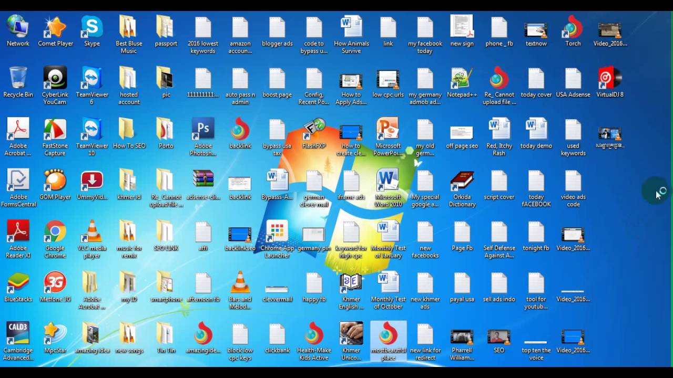Open Cambridge Advanced dictionary shortcut
Screen dimensions: 673x378
pos(18,342)
